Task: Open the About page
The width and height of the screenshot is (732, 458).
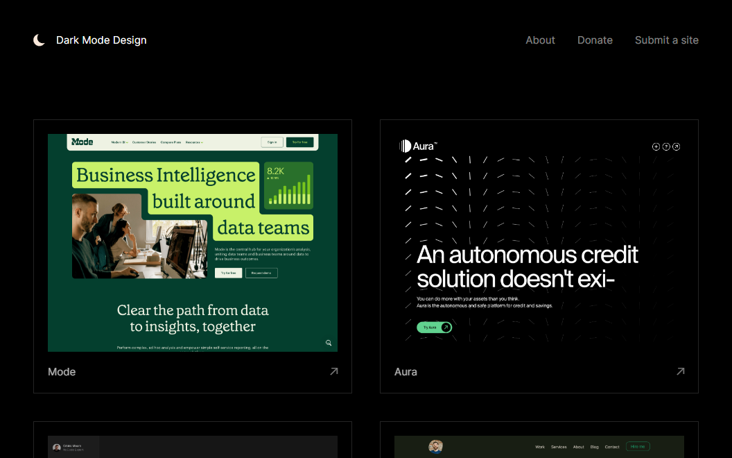Action: click(x=540, y=40)
